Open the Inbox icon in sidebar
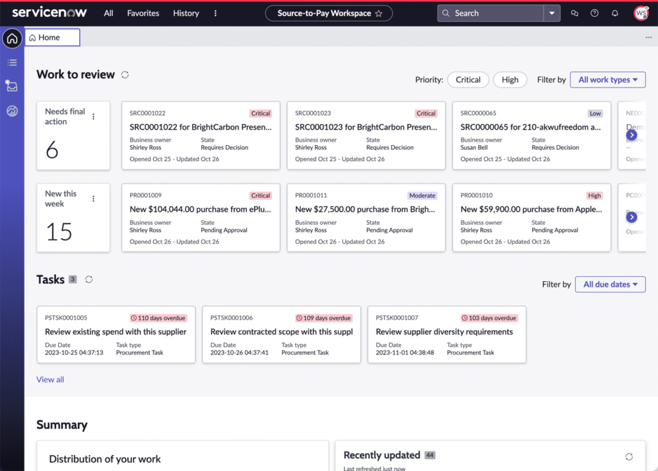This screenshot has height=471, width=658. point(12,86)
